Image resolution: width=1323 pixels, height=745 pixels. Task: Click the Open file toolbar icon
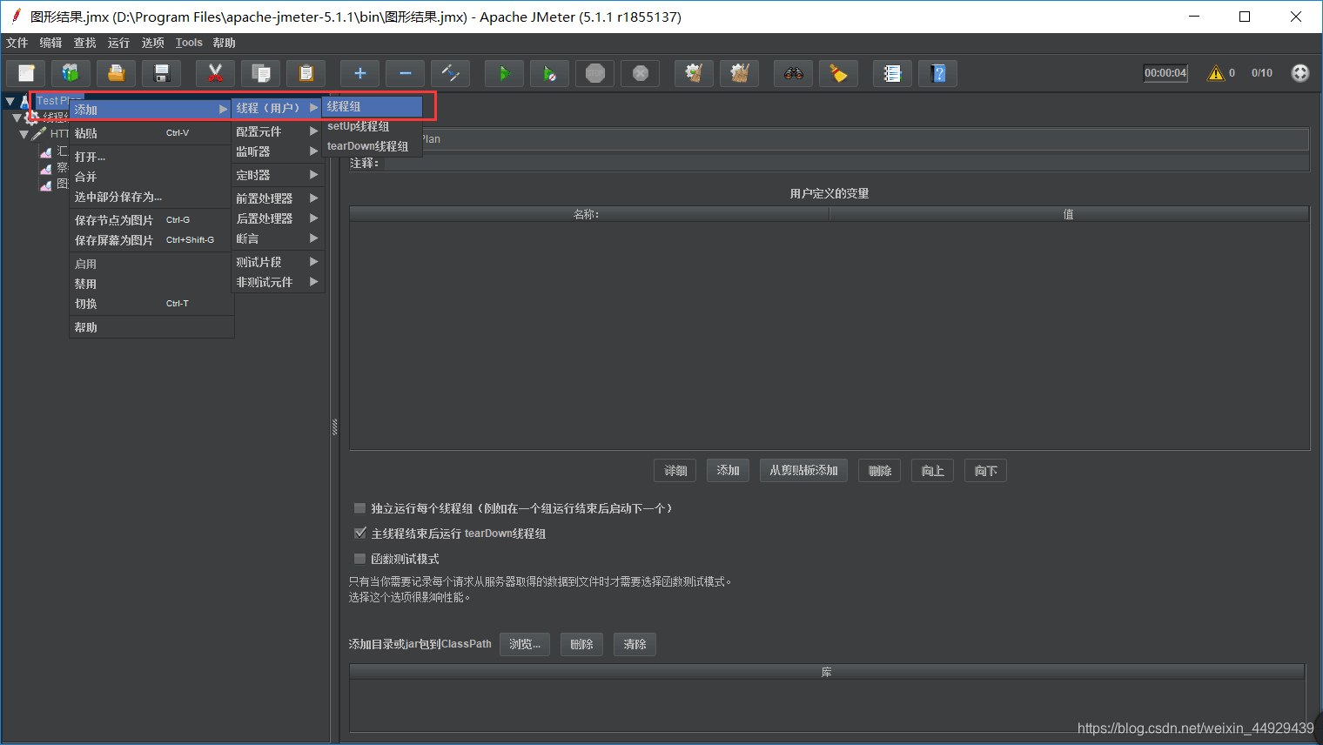[x=116, y=73]
